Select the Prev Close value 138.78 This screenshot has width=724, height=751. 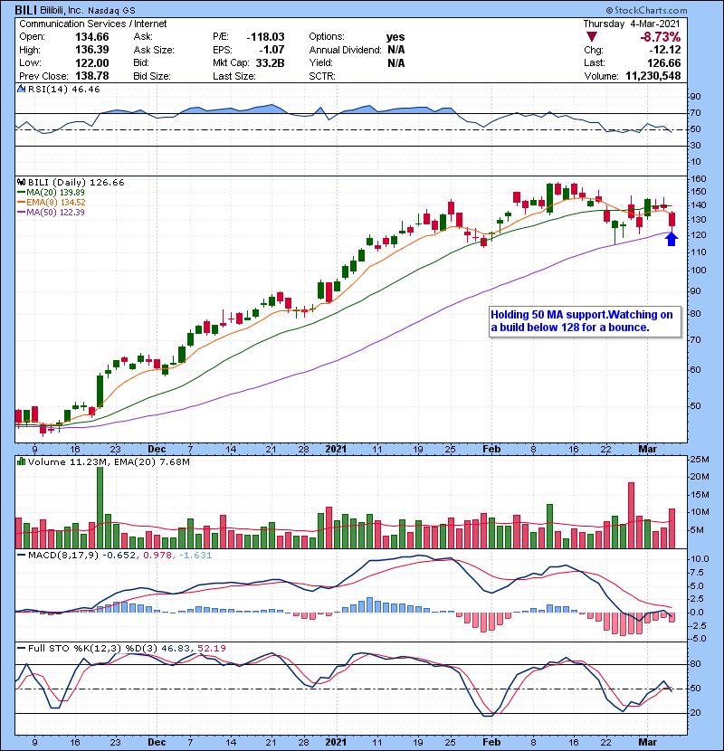[92, 76]
